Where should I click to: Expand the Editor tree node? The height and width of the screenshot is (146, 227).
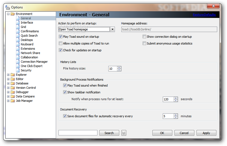8,79
